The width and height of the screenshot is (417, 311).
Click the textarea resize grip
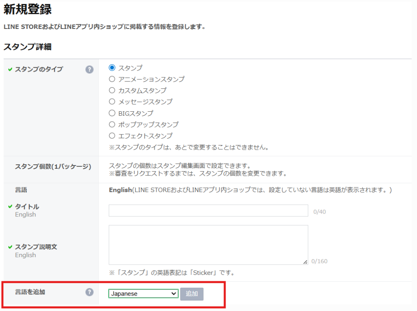(x=305, y=262)
